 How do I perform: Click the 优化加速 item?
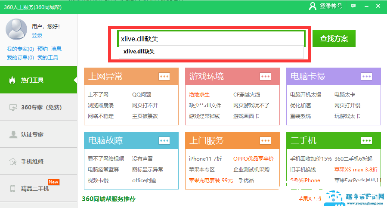pyautogui.click(x=300, y=106)
